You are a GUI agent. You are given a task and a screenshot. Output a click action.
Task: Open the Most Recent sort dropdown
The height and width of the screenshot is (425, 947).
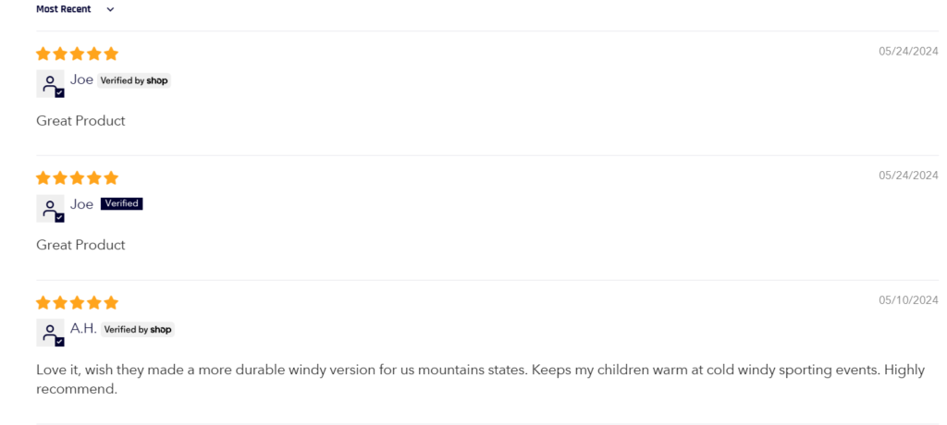click(x=75, y=9)
